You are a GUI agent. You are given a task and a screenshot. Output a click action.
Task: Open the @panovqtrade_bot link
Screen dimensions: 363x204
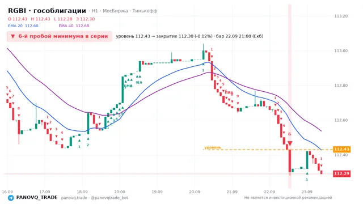pyautogui.click(x=109, y=198)
